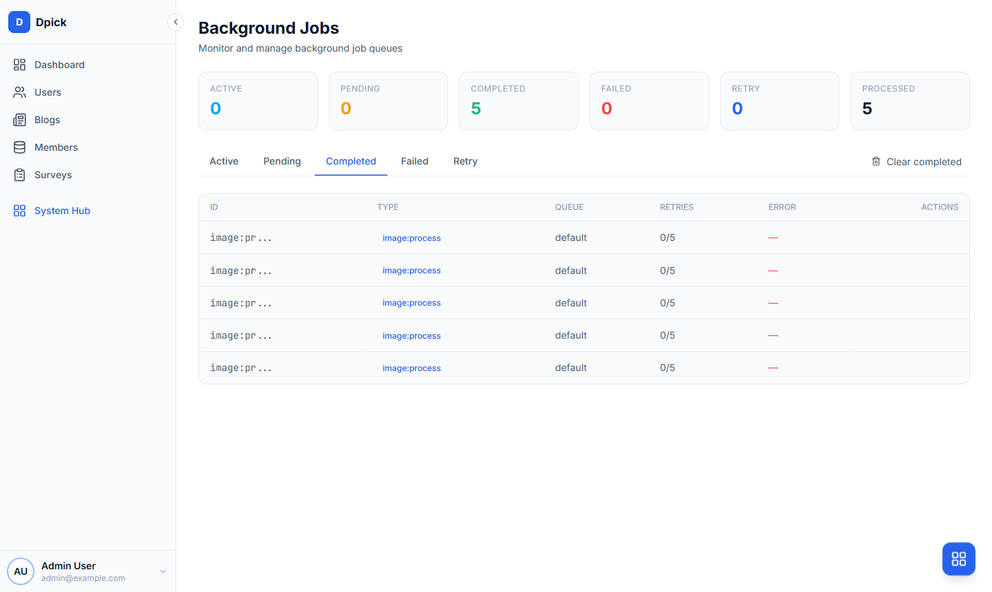Screen dimensions: 992x592
Task: Click the Dpick logo icon
Action: click(x=19, y=22)
